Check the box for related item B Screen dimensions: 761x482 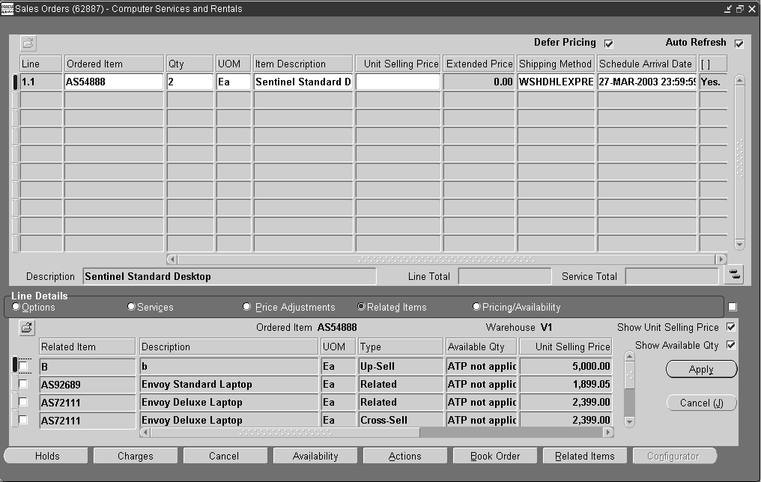pyautogui.click(x=22, y=366)
